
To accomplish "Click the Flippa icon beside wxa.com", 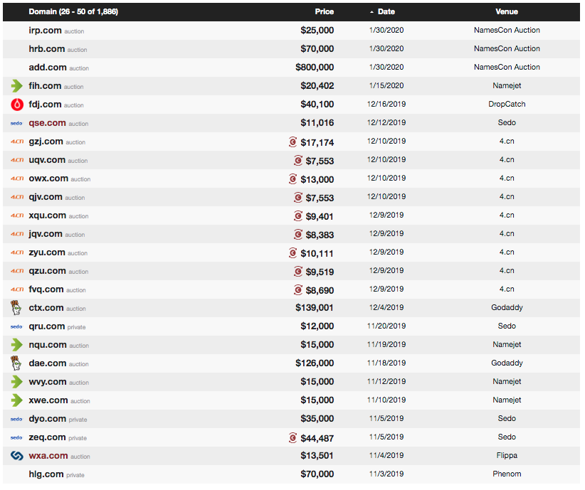I will point(17,456).
